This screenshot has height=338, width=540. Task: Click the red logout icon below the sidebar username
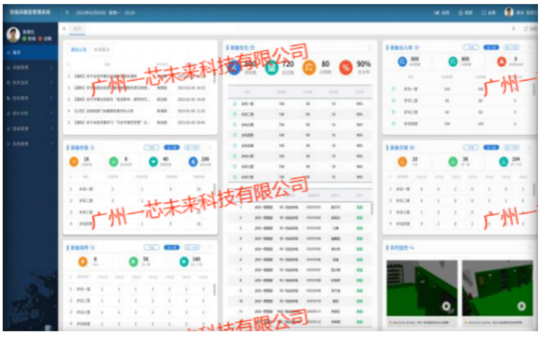(40, 38)
